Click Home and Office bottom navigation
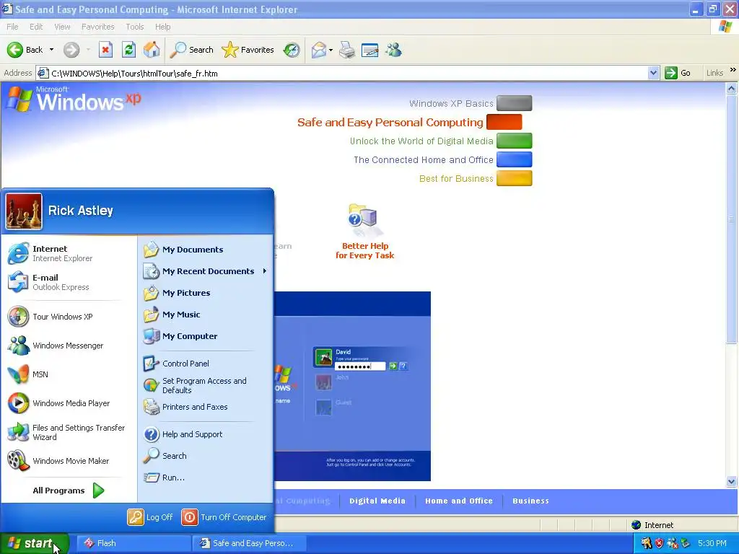Image resolution: width=739 pixels, height=554 pixels. [459, 501]
